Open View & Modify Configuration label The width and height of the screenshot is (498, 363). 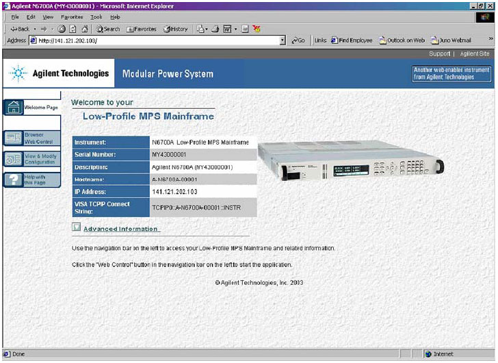tap(40, 159)
